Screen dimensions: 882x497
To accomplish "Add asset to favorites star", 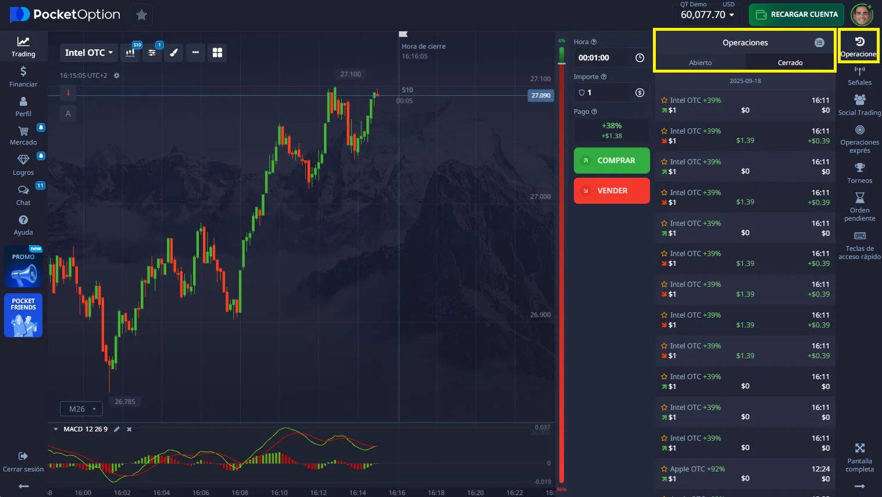I will [x=141, y=15].
